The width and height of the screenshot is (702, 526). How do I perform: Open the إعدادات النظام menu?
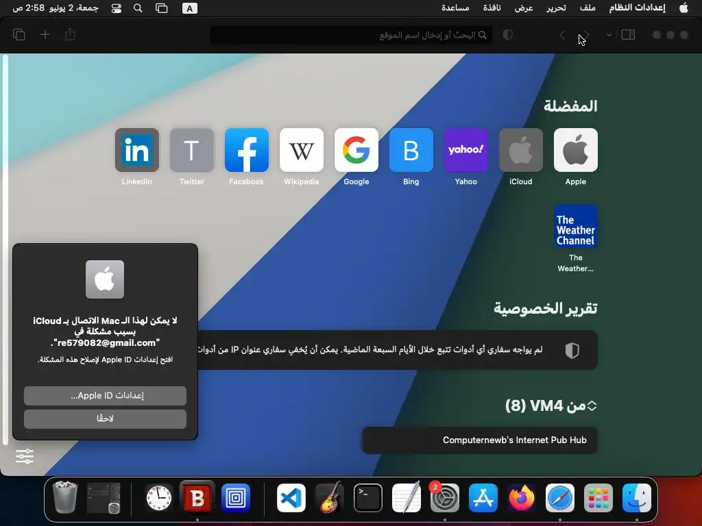click(x=637, y=8)
